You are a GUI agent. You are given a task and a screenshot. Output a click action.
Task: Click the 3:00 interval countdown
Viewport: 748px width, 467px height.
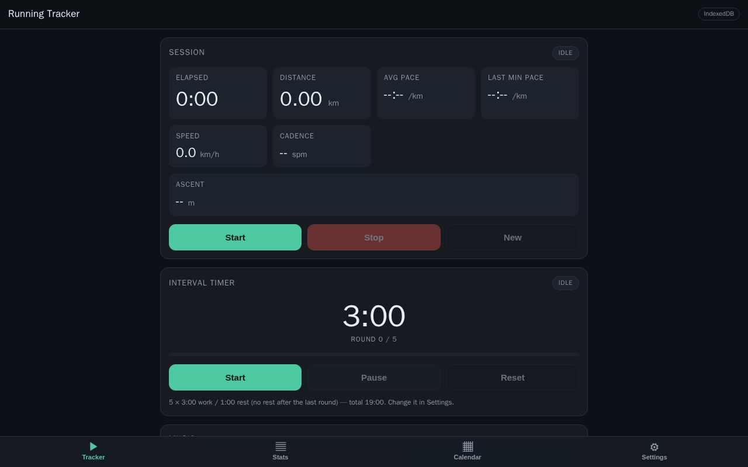374,316
